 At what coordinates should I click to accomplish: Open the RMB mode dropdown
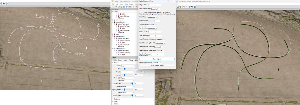click(127, 92)
